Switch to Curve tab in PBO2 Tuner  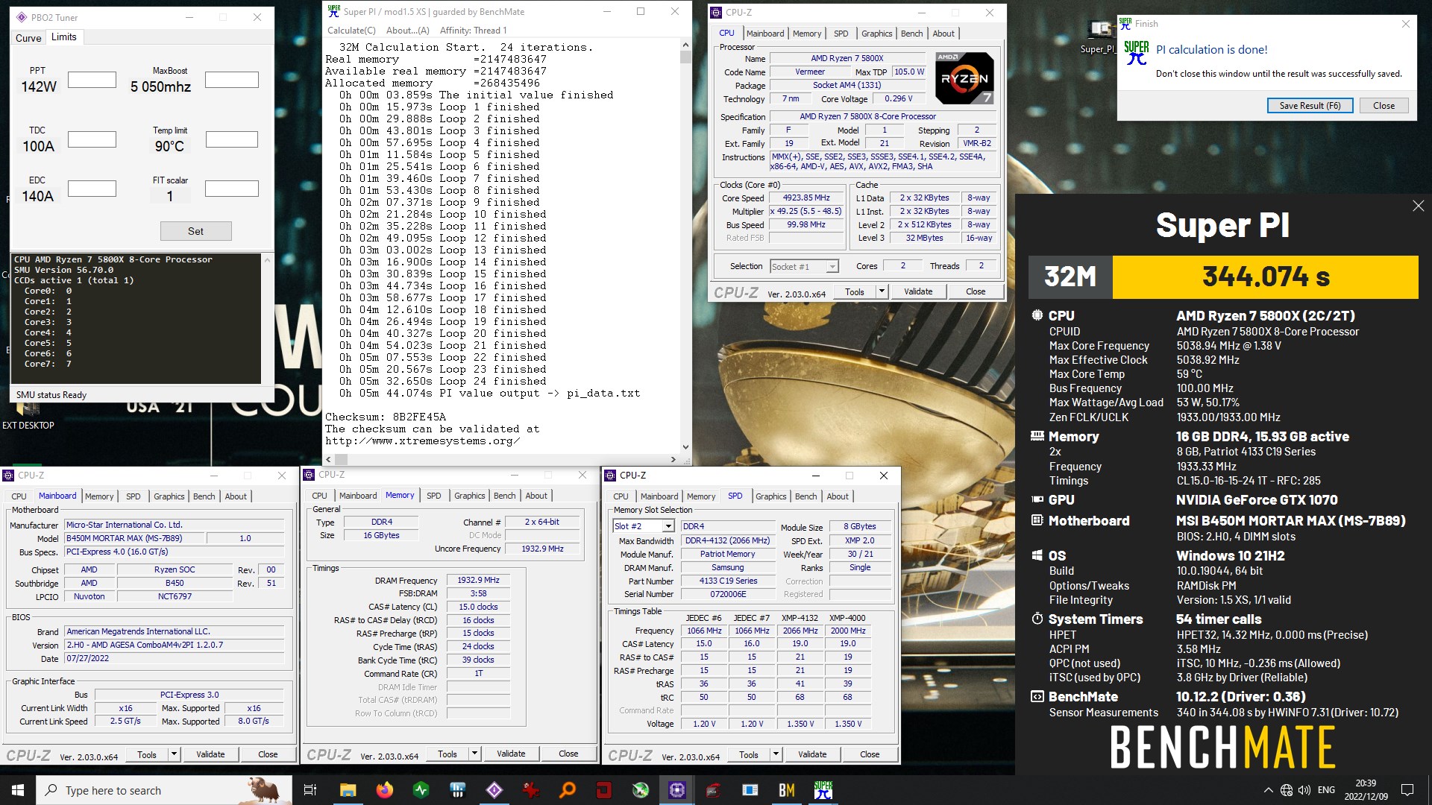click(28, 38)
